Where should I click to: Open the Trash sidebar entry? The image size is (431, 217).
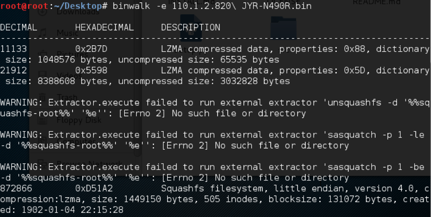click(67, 98)
